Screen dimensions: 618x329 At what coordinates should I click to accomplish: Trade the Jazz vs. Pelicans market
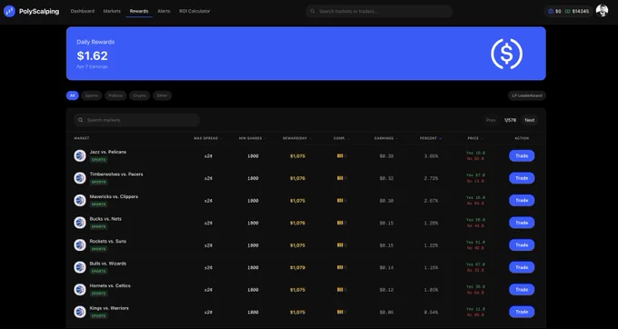[x=522, y=155]
